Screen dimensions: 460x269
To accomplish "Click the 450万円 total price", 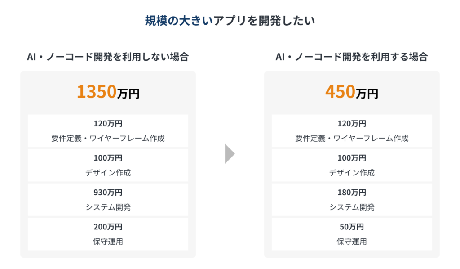I will coord(351,92).
